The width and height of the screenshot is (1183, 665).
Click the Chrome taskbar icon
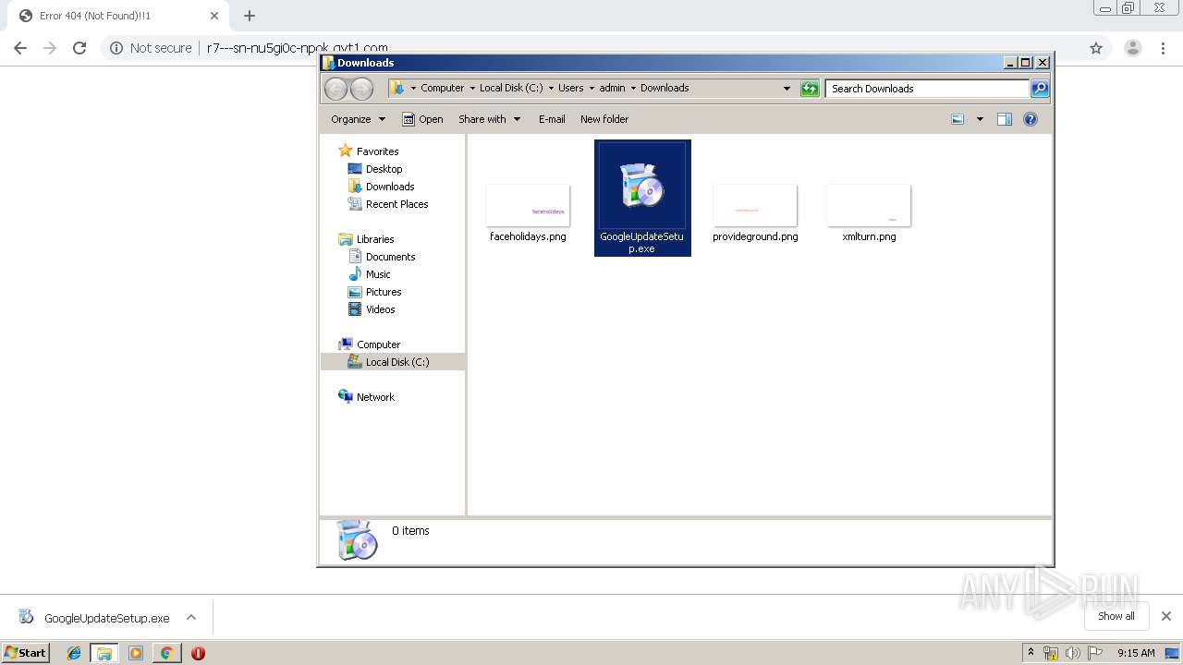pos(166,653)
